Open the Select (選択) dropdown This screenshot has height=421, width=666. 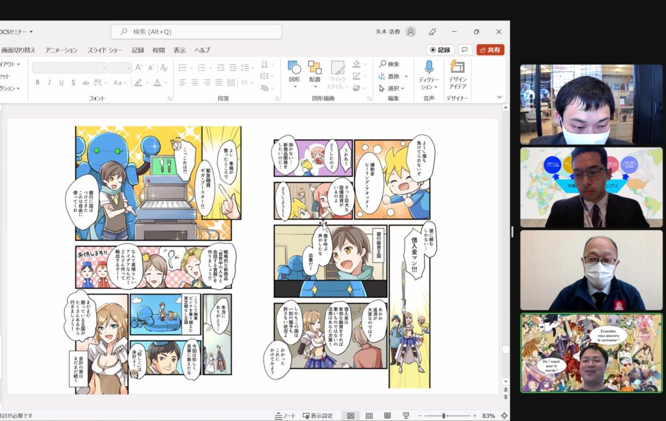(391, 88)
